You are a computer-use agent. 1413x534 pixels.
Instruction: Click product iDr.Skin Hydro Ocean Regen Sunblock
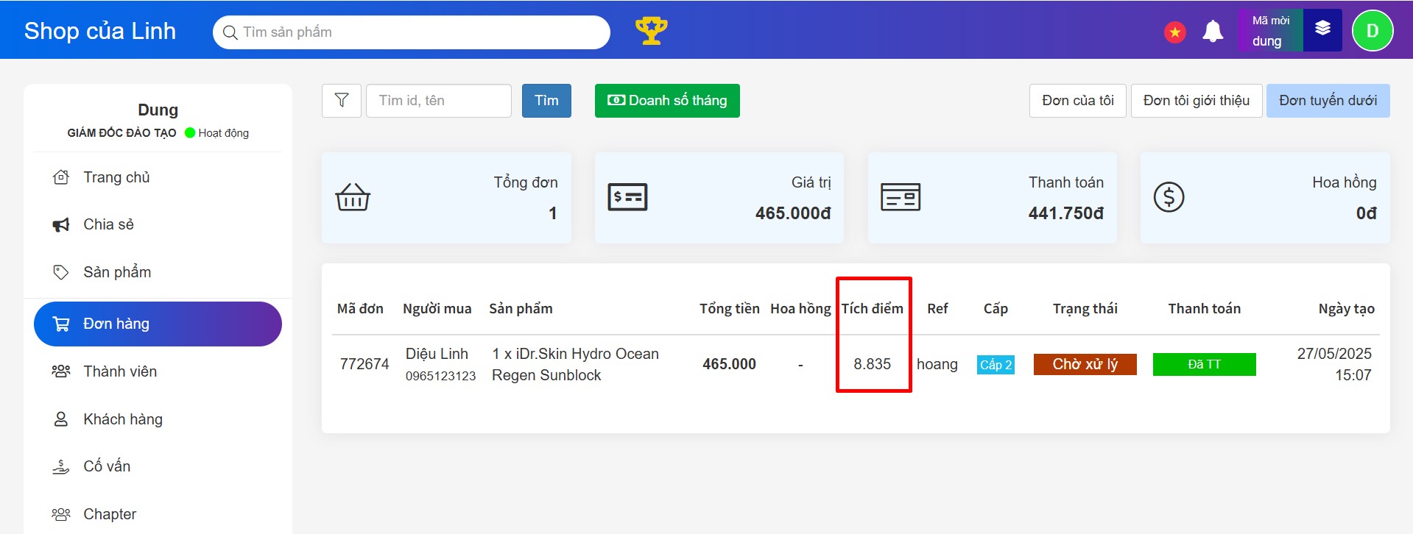click(575, 364)
